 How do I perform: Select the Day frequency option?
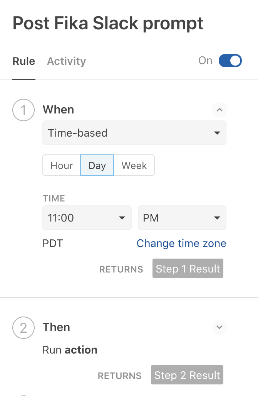pyautogui.click(x=97, y=166)
